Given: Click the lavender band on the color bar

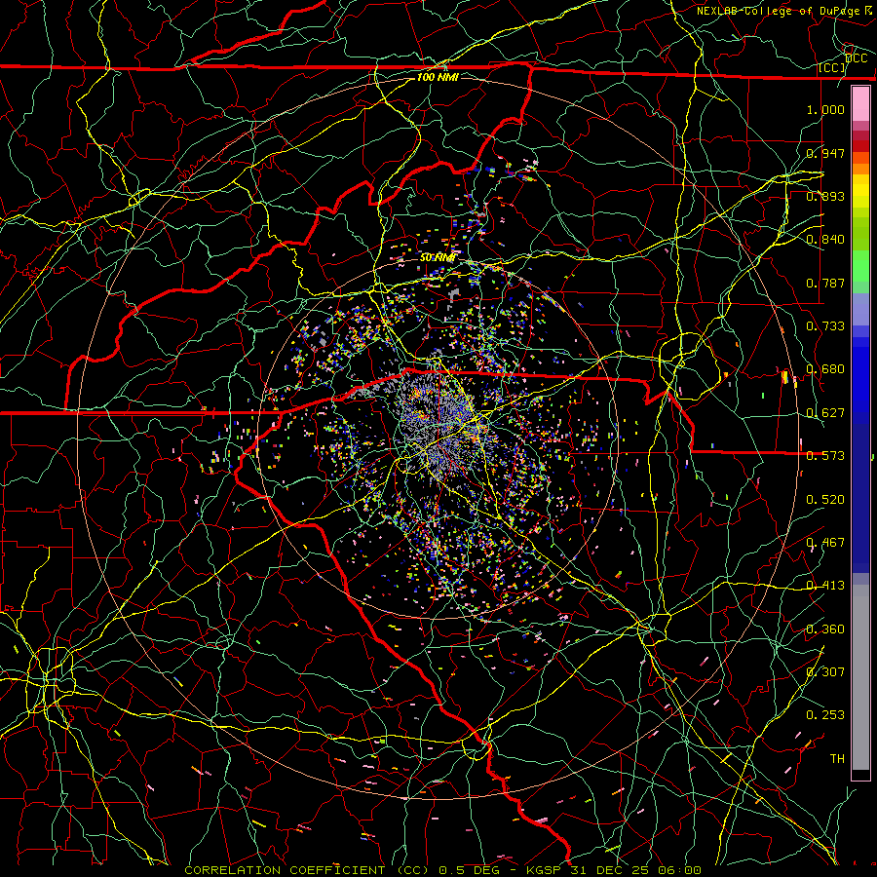Looking at the screenshot, I should click(860, 309).
